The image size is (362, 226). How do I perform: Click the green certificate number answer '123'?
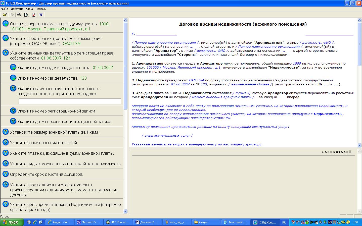pyautogui.click(x=83, y=78)
